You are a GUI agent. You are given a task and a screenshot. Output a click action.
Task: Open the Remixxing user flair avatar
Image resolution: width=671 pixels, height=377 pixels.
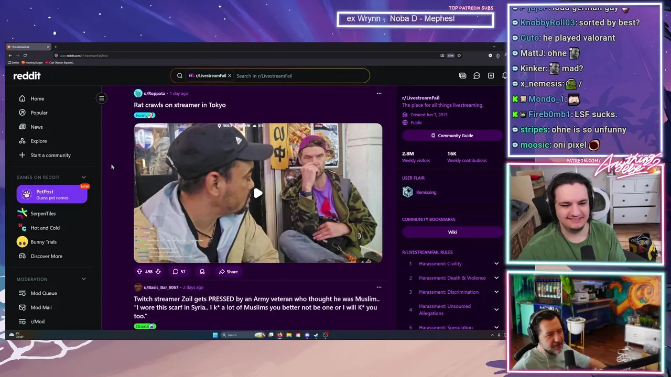(x=408, y=192)
